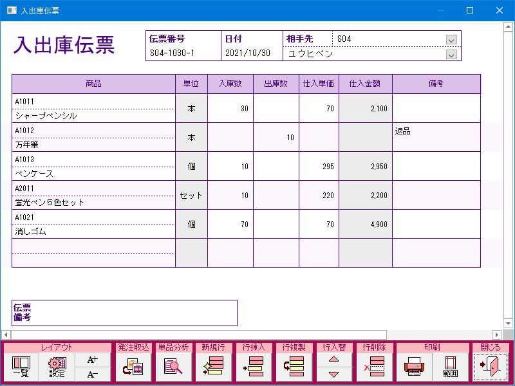
Task: Click the horizontal scrollbar thumb
Action: pos(199,335)
